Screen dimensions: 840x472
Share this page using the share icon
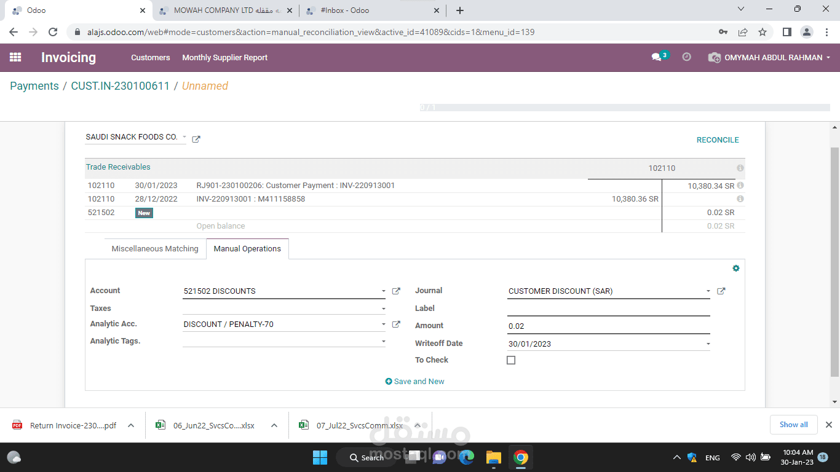(743, 32)
